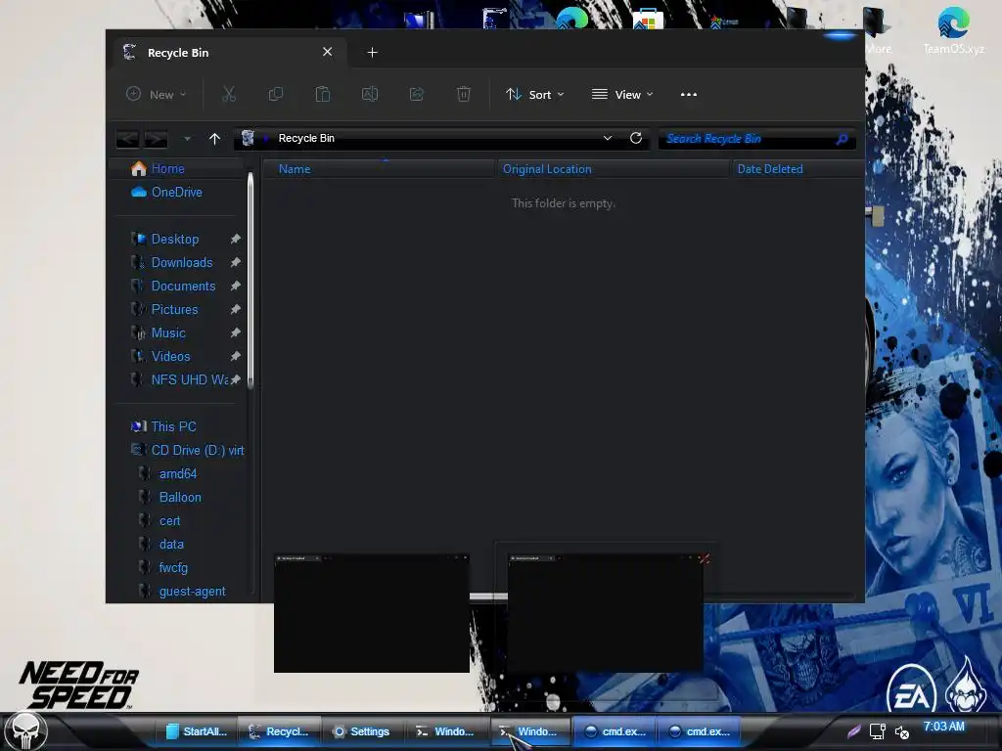This screenshot has height=751, width=1002.
Task: Close the Recycle Bin tab
Action: point(327,52)
